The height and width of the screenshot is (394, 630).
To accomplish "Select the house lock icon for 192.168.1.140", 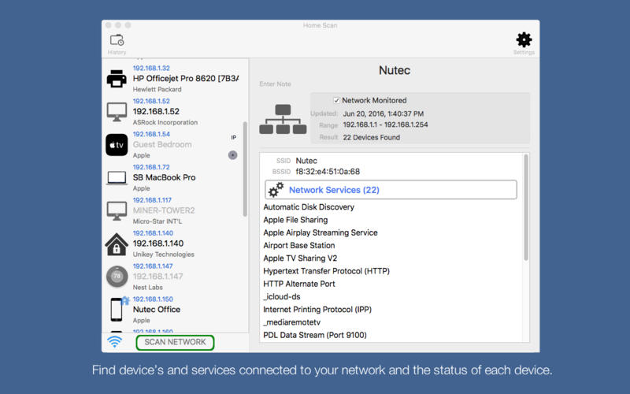I will [117, 244].
